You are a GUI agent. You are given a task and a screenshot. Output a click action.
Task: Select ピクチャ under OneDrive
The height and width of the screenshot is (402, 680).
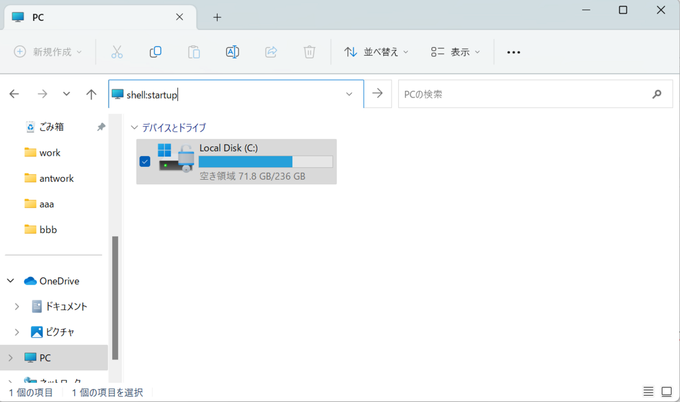click(59, 332)
